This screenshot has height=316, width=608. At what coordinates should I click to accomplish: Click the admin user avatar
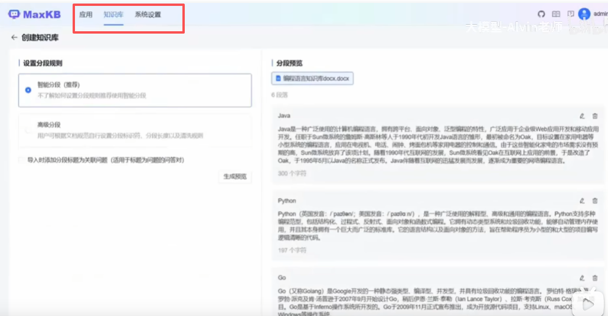tap(584, 14)
